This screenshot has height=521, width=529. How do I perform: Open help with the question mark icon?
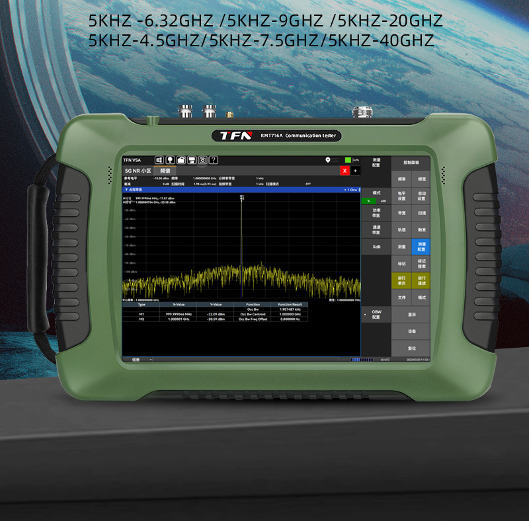click(x=214, y=160)
